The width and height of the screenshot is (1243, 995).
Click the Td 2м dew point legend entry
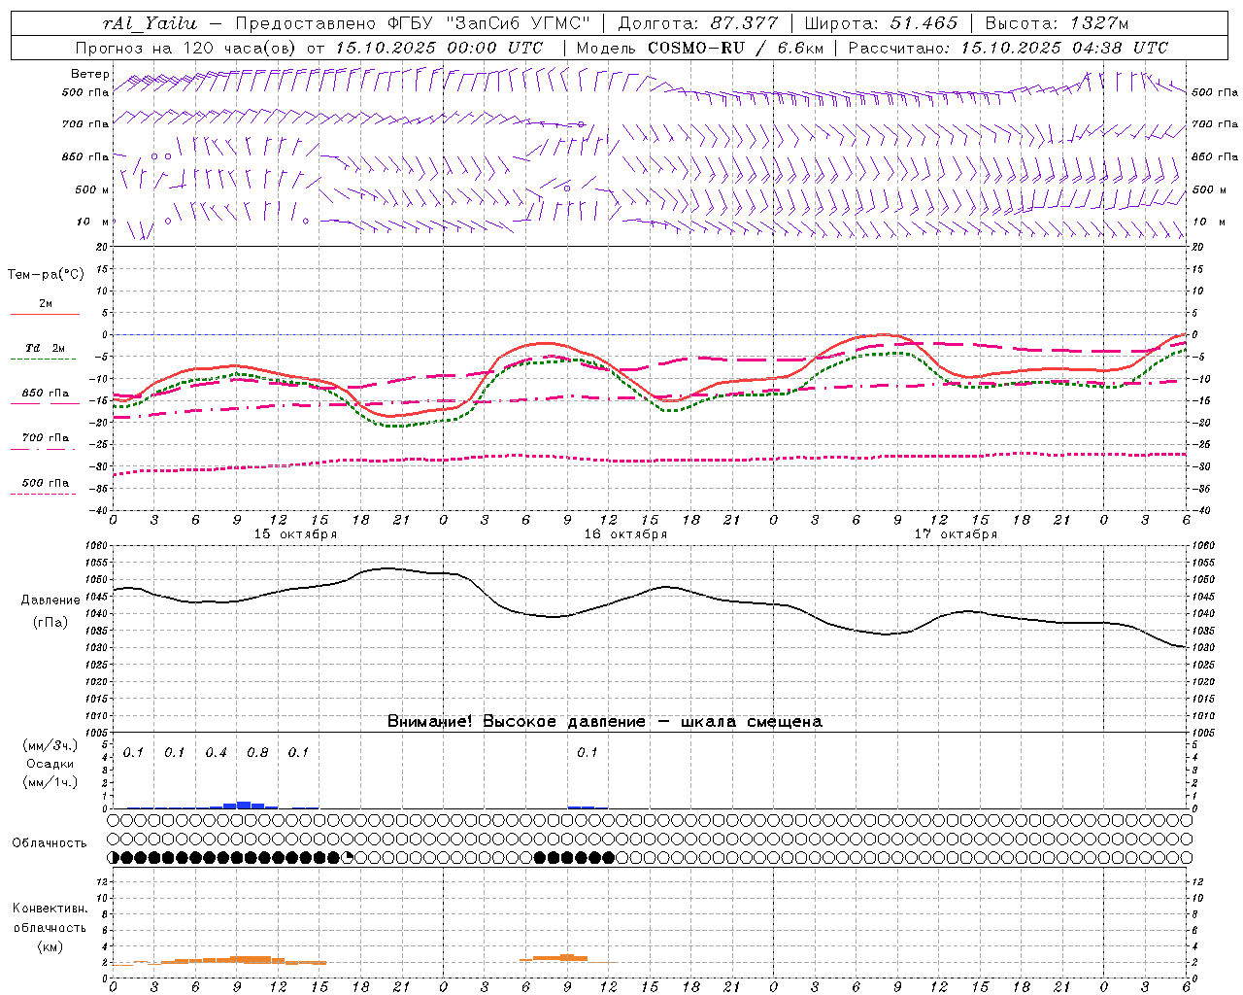click(x=45, y=348)
